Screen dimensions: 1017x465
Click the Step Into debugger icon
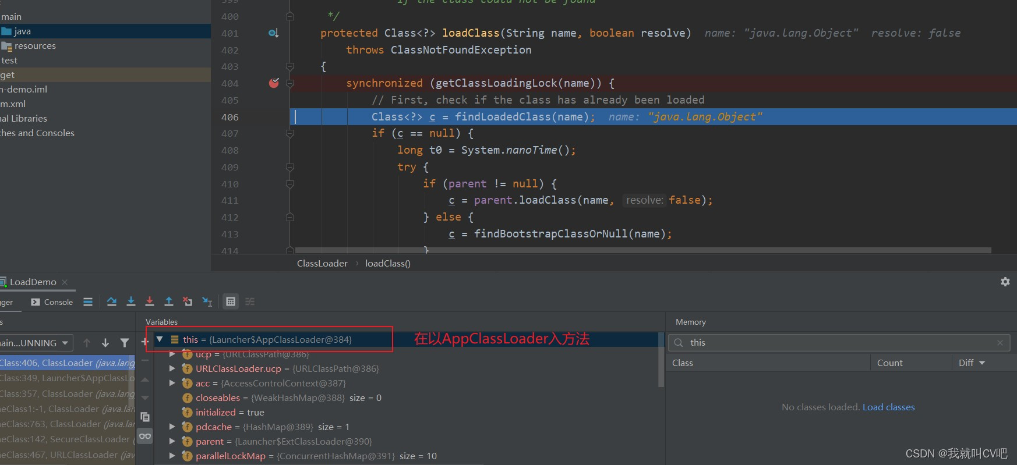(x=131, y=301)
